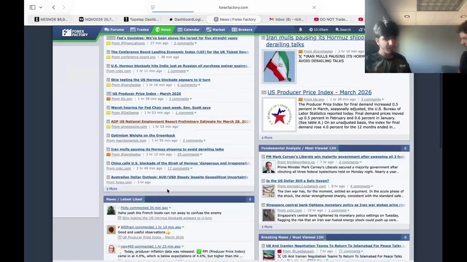Image resolution: width=467 pixels, height=262 pixels.
Task: Click the orange impact folder beside bls.gov in left list
Action: 108,99
